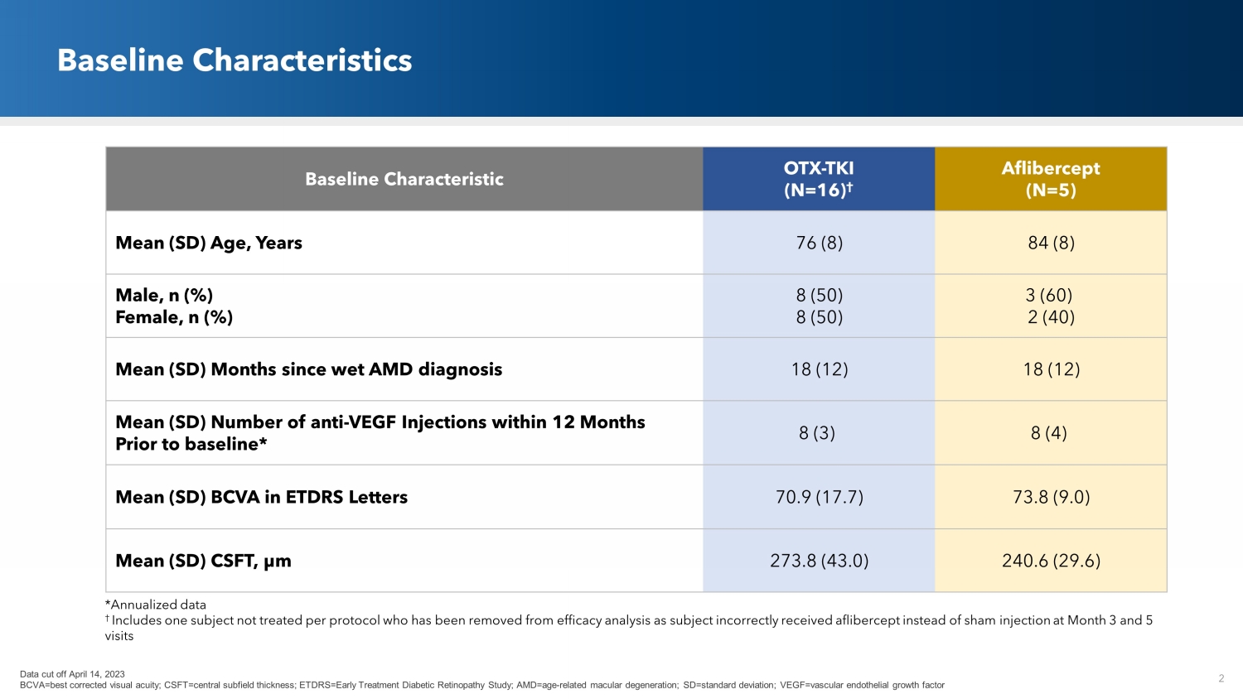The width and height of the screenshot is (1243, 699).
Task: Select the Mean (SD) Age, Years row label
Action: point(209,243)
